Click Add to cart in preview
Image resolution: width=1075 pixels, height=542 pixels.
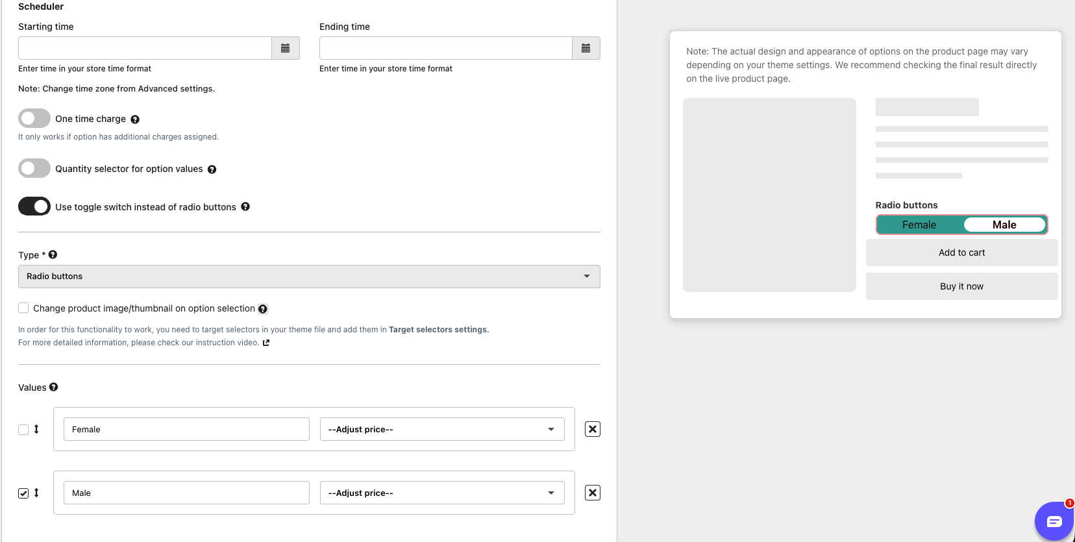(962, 253)
